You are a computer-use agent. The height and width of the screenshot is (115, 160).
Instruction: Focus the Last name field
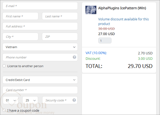(60, 16)
